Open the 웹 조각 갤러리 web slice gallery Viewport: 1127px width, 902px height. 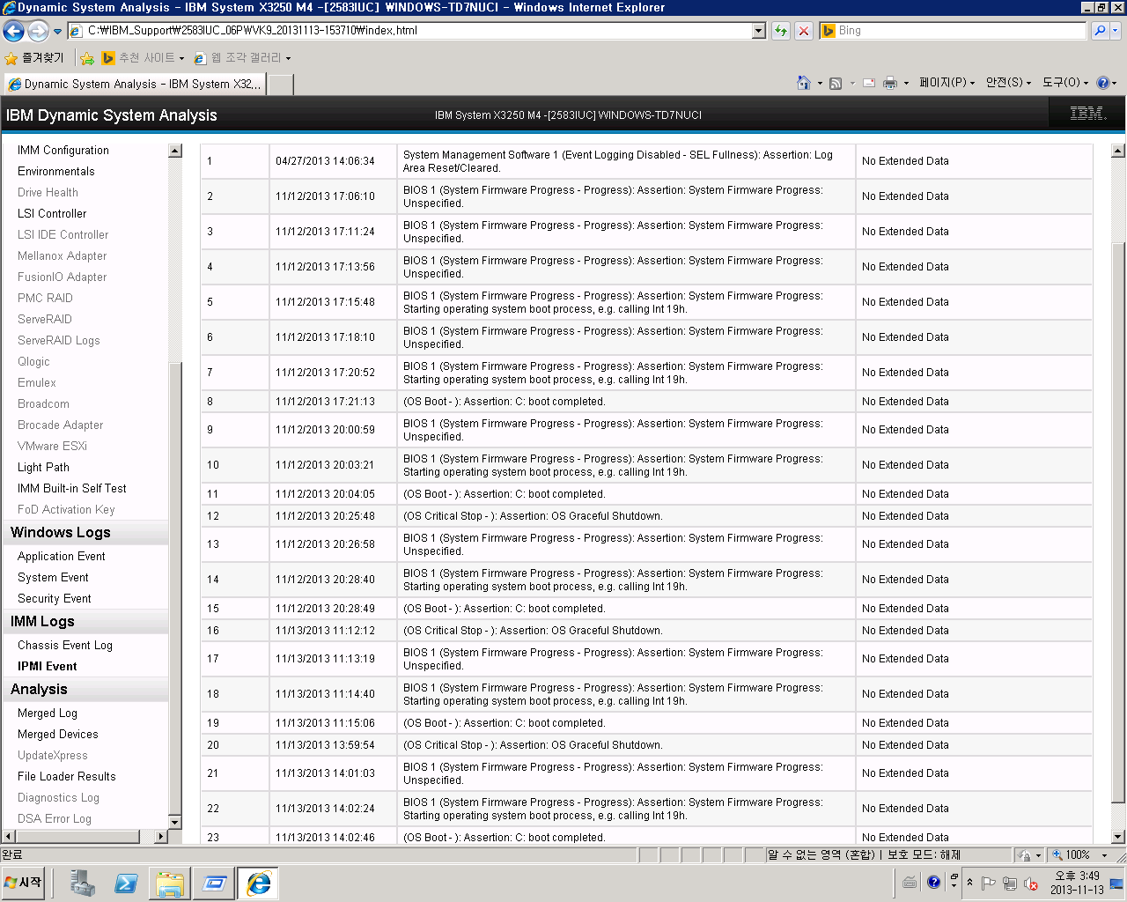click(x=242, y=58)
